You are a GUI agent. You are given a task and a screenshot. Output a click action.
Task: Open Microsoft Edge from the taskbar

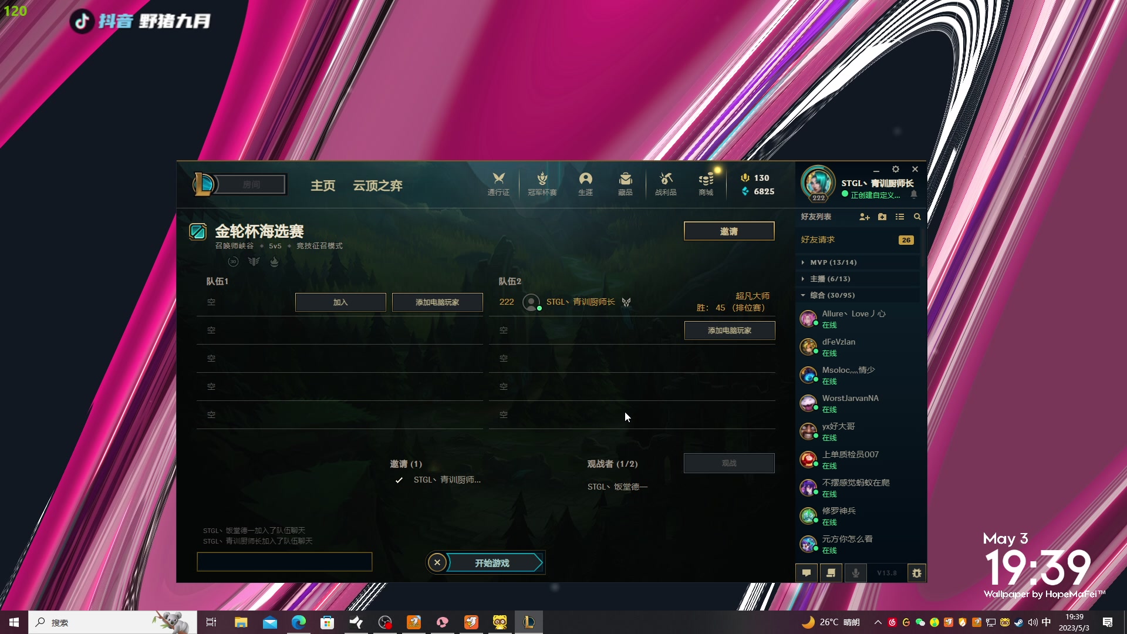point(298,622)
